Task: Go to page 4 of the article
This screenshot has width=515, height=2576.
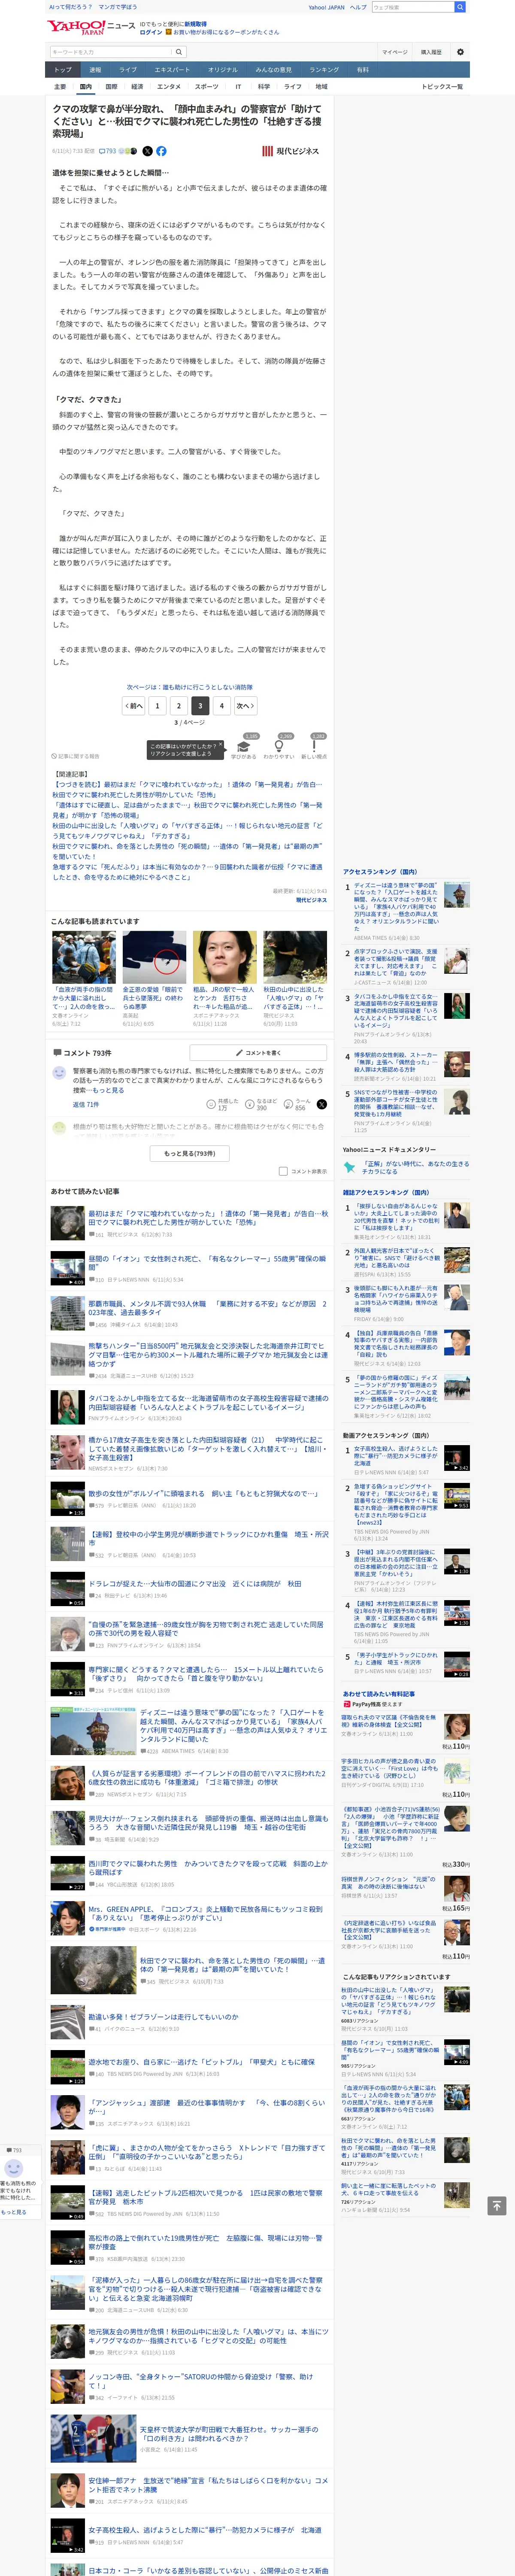Action: point(222,706)
